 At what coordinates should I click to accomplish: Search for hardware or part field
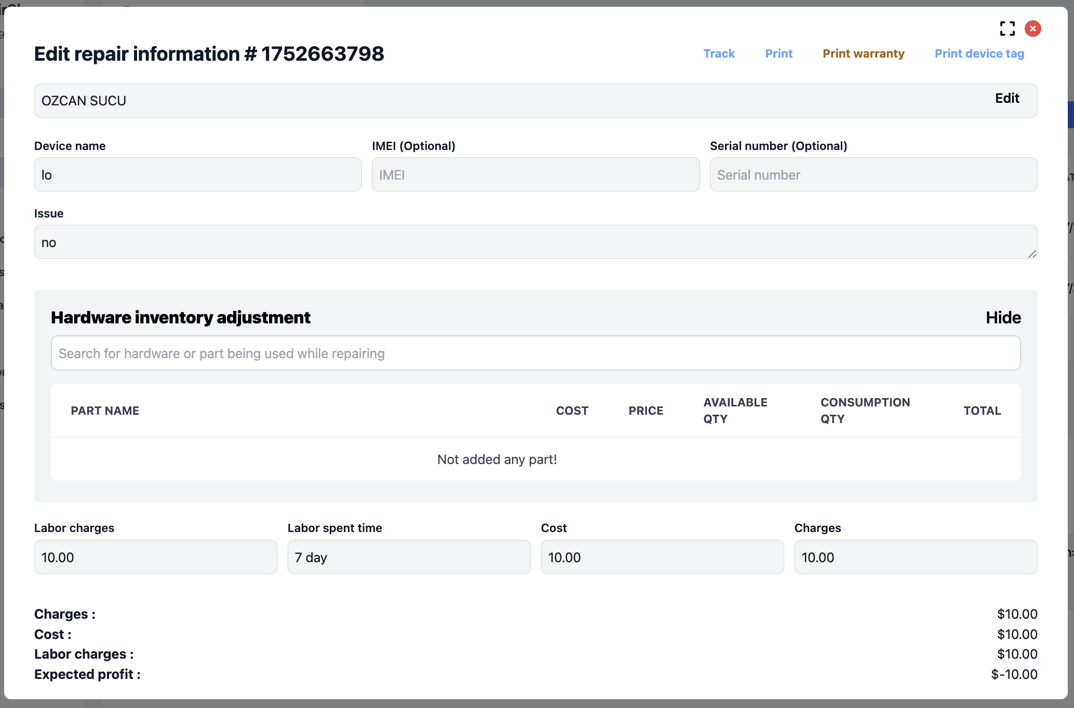pos(535,353)
